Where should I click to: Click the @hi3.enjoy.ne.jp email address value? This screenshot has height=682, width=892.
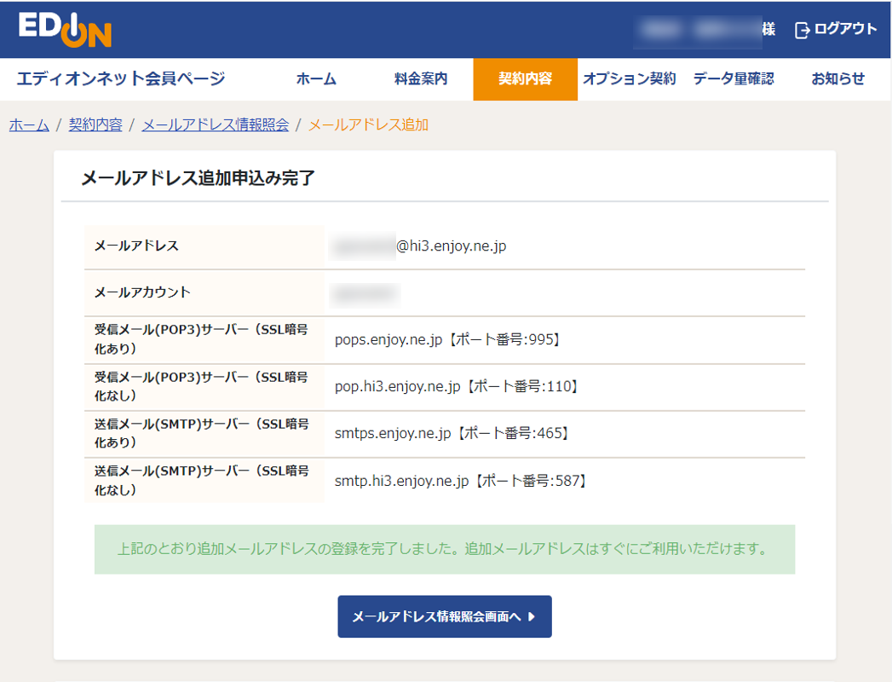click(451, 246)
